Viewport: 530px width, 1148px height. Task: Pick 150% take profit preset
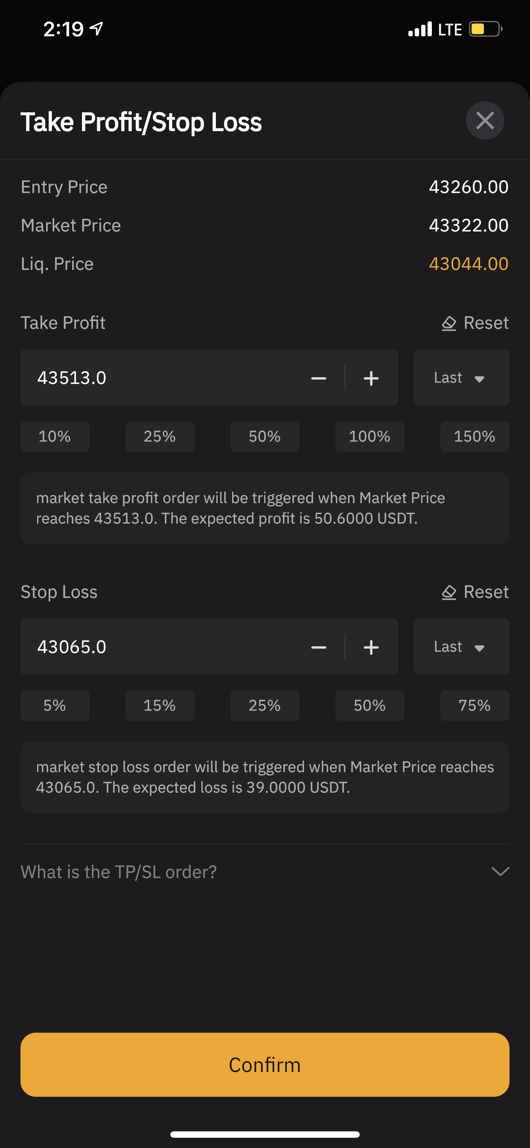[x=475, y=436]
